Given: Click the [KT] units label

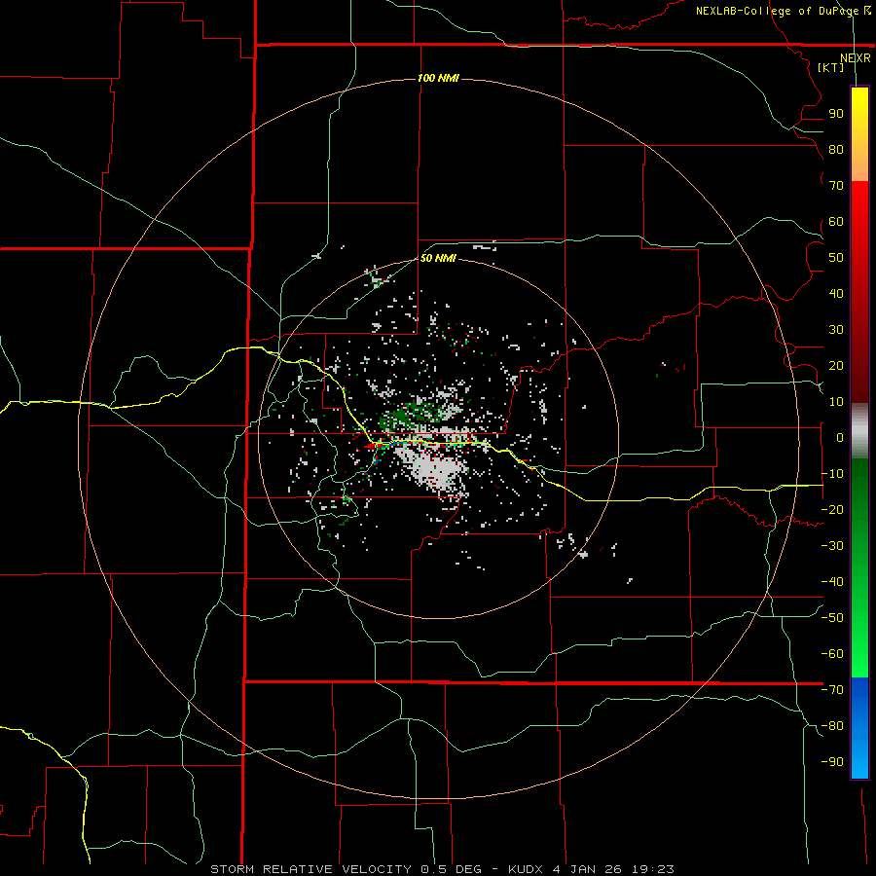Looking at the screenshot, I should coord(831,67).
